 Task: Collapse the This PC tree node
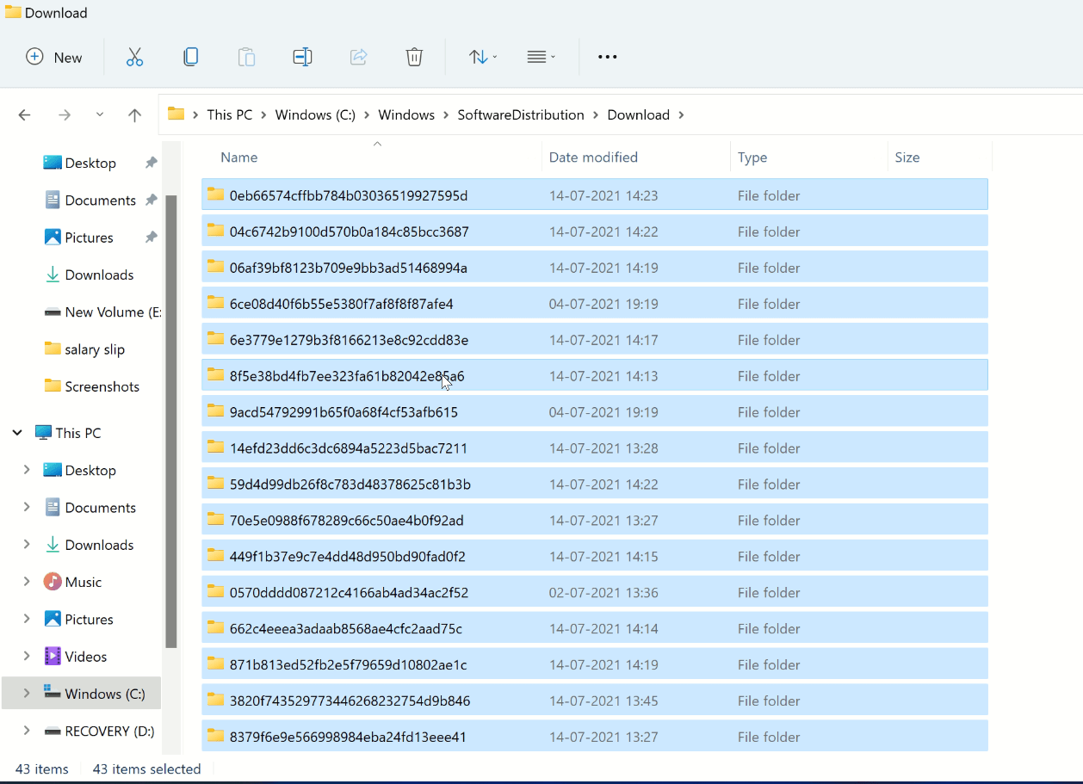tap(17, 433)
